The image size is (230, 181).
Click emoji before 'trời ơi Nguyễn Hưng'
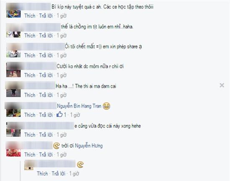pos(56,146)
